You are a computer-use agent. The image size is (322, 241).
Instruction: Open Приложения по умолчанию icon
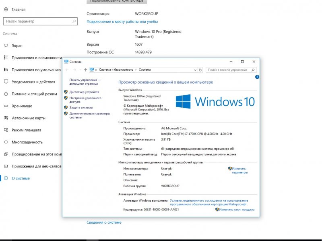6,69
